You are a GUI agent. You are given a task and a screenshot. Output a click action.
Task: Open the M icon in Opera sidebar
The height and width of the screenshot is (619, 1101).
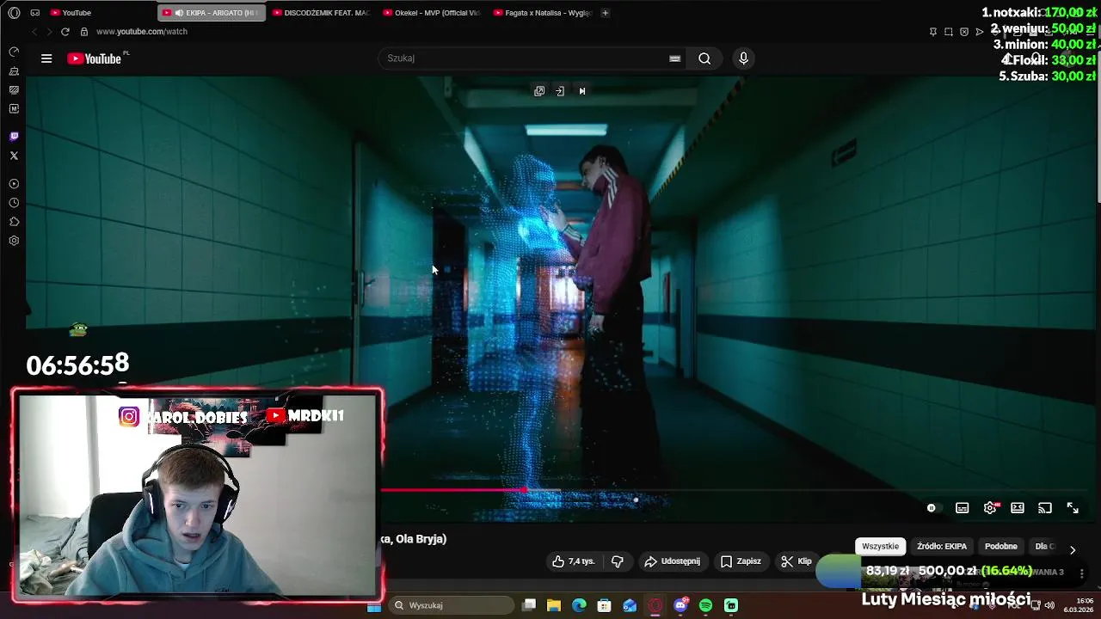tap(14, 109)
